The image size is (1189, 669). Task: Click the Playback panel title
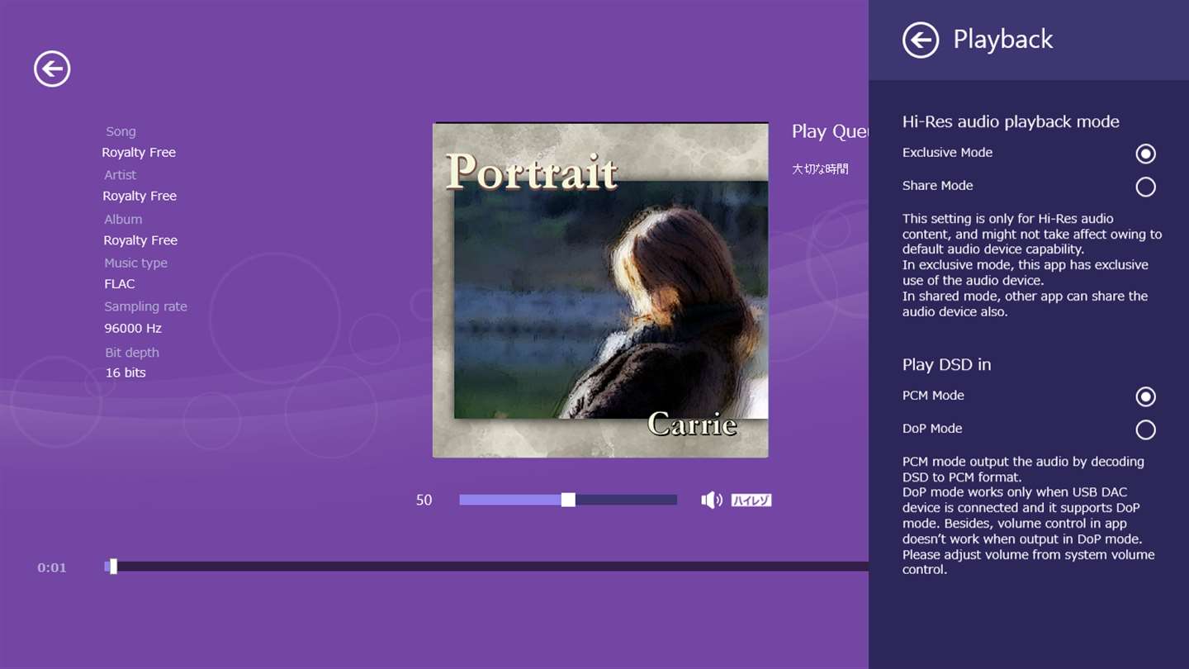pyautogui.click(x=1002, y=39)
